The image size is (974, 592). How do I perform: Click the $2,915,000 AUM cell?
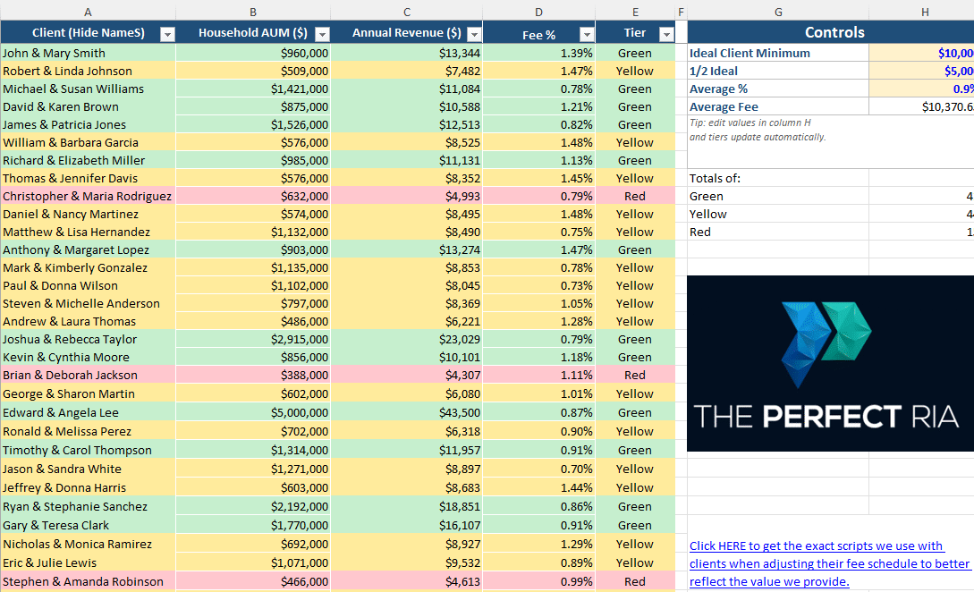(253, 339)
